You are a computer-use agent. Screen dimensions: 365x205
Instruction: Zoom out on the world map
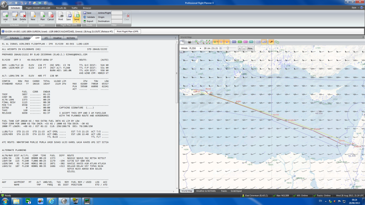[x=202, y=42]
